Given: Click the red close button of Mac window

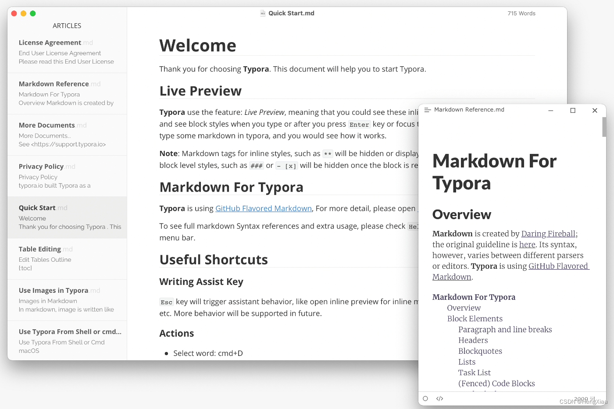Looking at the screenshot, I should [14, 14].
